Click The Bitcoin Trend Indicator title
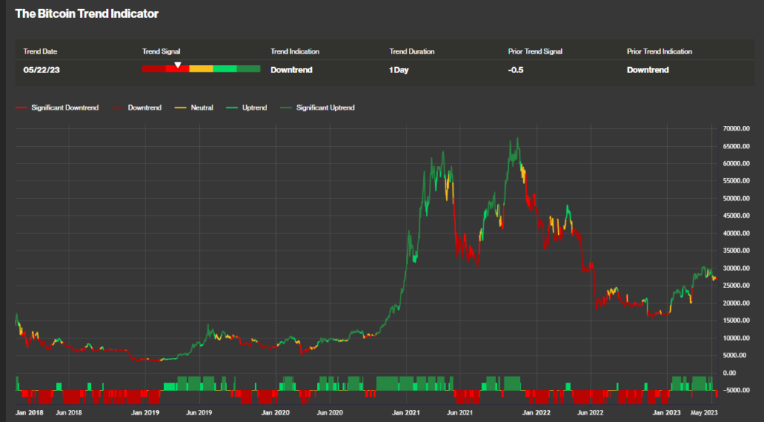Viewport: 764px width, 422px height. click(87, 14)
